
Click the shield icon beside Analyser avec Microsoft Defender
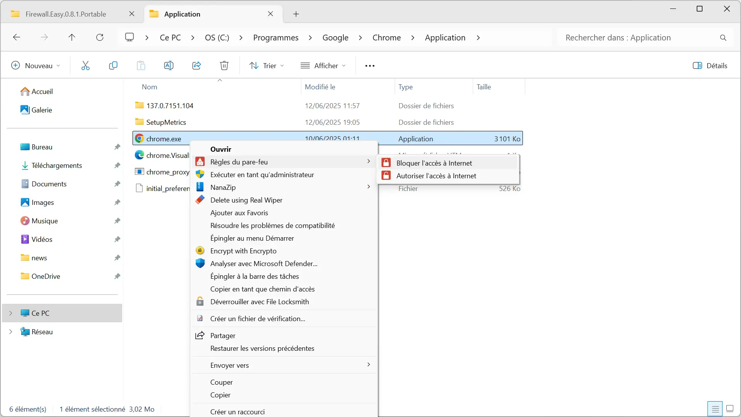[x=200, y=263]
